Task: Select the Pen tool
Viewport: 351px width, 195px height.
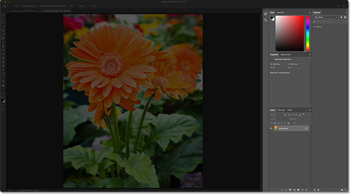Action: (3, 69)
